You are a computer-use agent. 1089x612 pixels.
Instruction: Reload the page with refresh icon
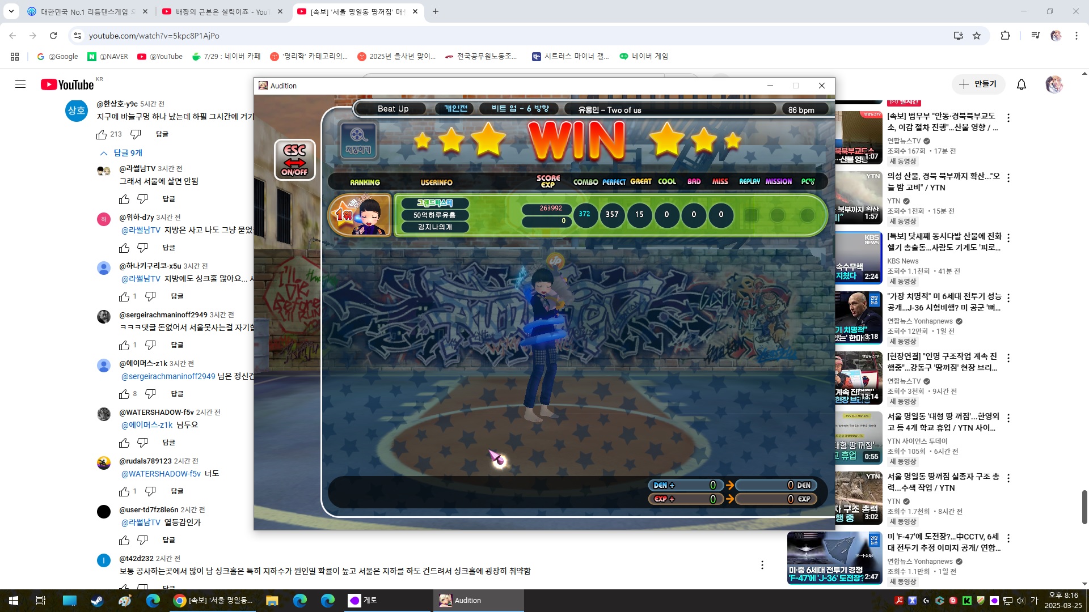pyautogui.click(x=53, y=36)
